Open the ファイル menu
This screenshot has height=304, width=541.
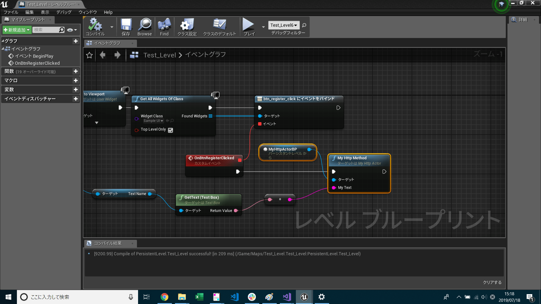coord(11,12)
